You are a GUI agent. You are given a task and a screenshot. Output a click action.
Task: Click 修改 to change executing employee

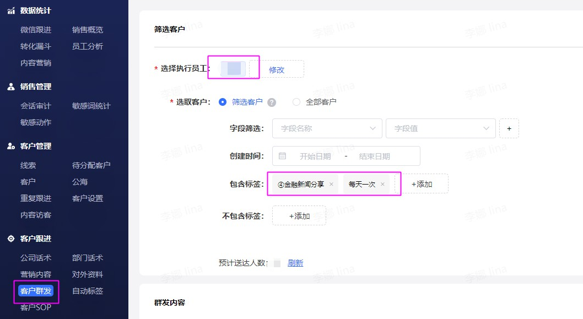click(277, 69)
